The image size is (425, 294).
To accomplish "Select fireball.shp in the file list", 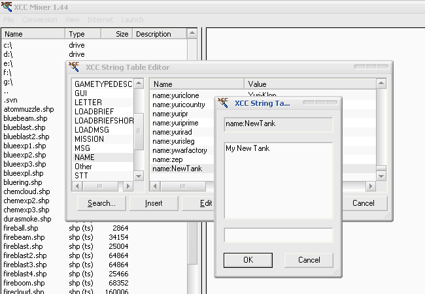I will point(21,228).
